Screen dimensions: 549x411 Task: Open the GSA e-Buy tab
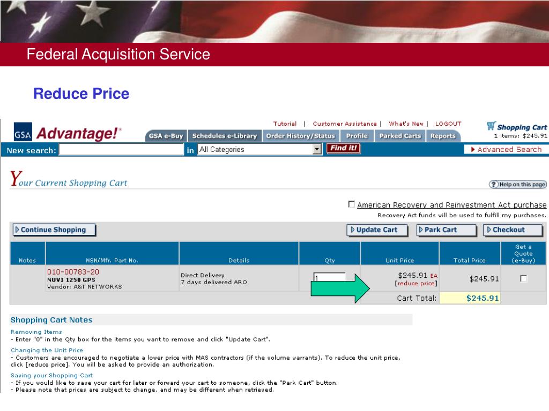pos(166,136)
